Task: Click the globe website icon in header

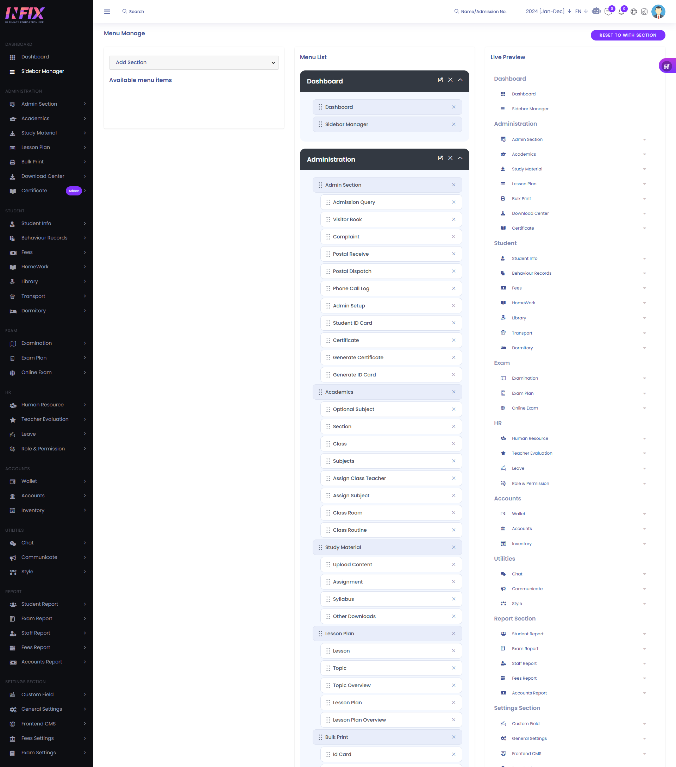Action: [634, 12]
